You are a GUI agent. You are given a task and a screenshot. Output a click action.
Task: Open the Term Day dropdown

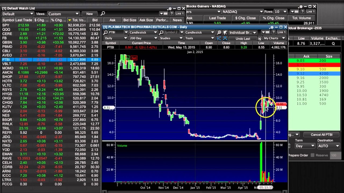[x=305, y=146]
